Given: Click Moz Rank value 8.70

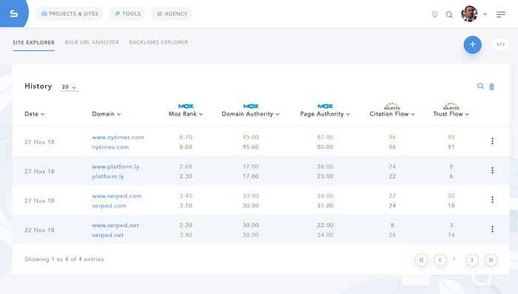Looking at the screenshot, I should [x=186, y=137].
